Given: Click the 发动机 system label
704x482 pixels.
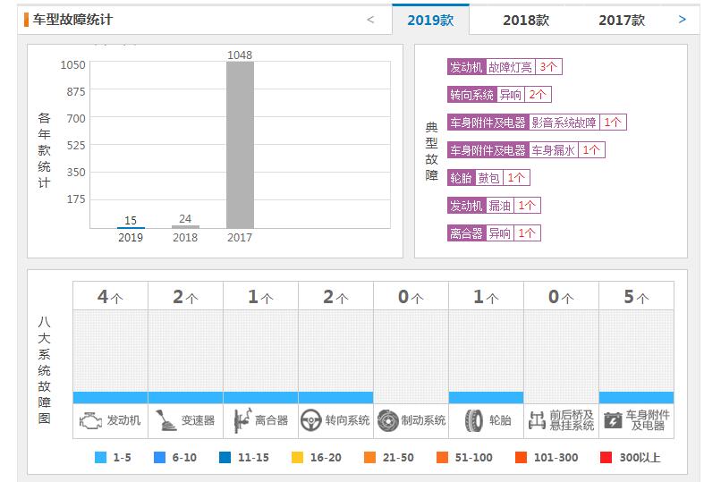Looking at the screenshot, I should tap(123, 420).
